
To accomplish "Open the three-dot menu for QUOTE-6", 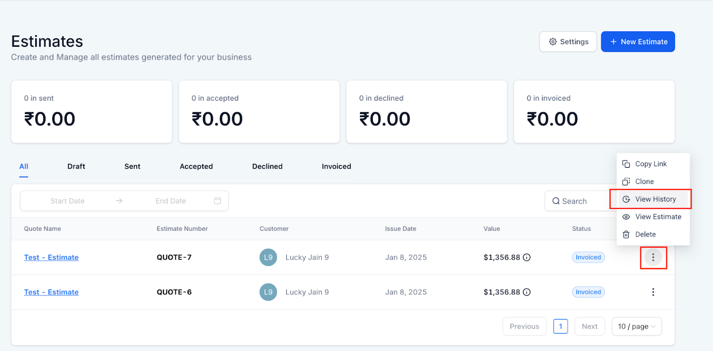I will (x=653, y=292).
